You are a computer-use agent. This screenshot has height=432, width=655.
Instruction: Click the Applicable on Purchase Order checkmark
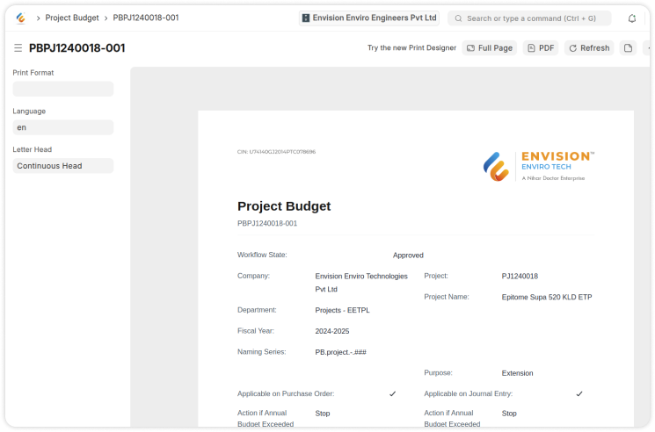(393, 393)
